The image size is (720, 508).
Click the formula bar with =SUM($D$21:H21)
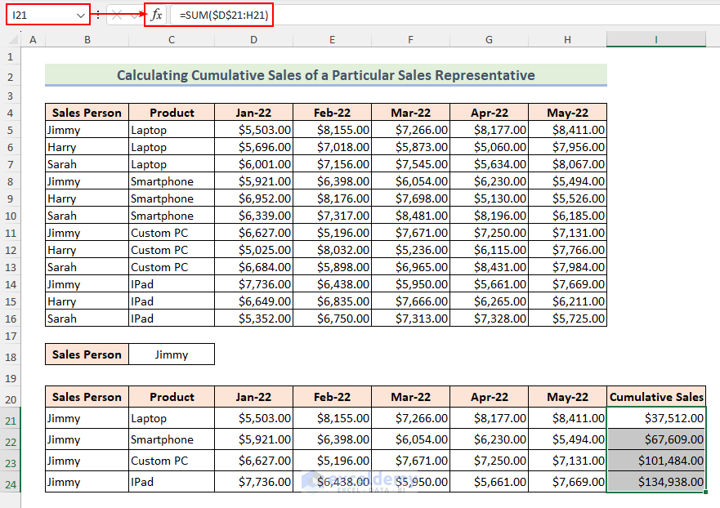coord(445,16)
